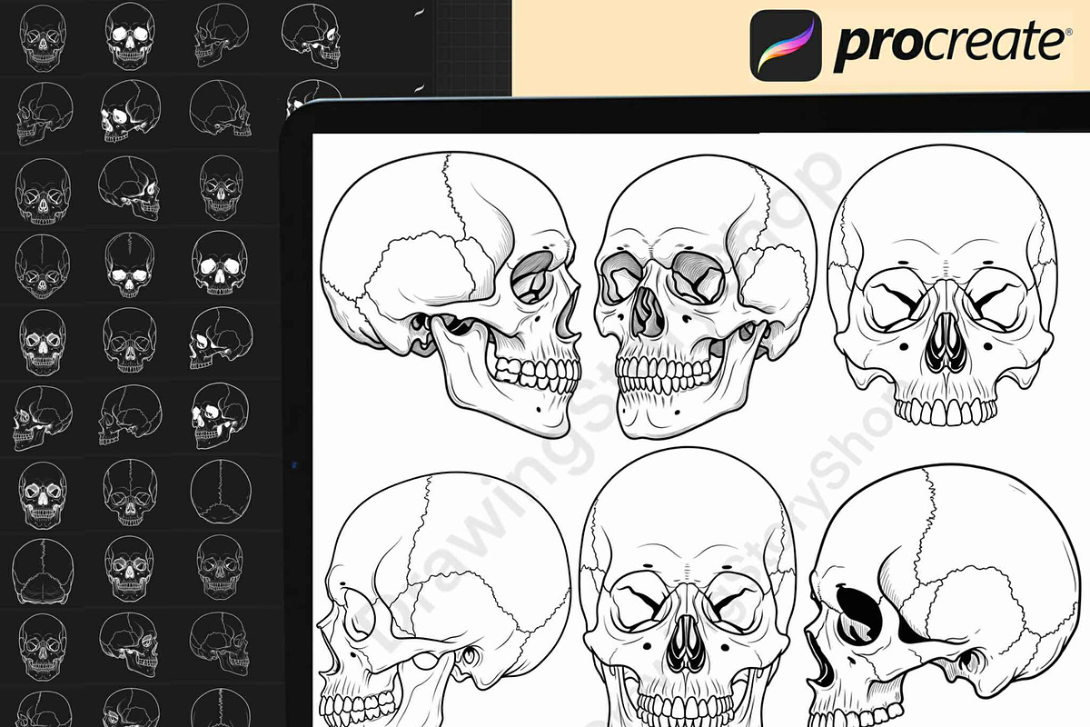The width and height of the screenshot is (1090, 727).
Task: Pick middle side skull stamp in ninth brush row
Action: 131,644
